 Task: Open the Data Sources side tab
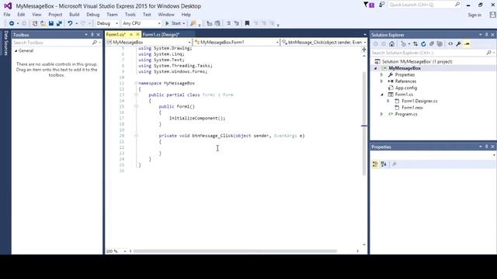tap(5, 43)
